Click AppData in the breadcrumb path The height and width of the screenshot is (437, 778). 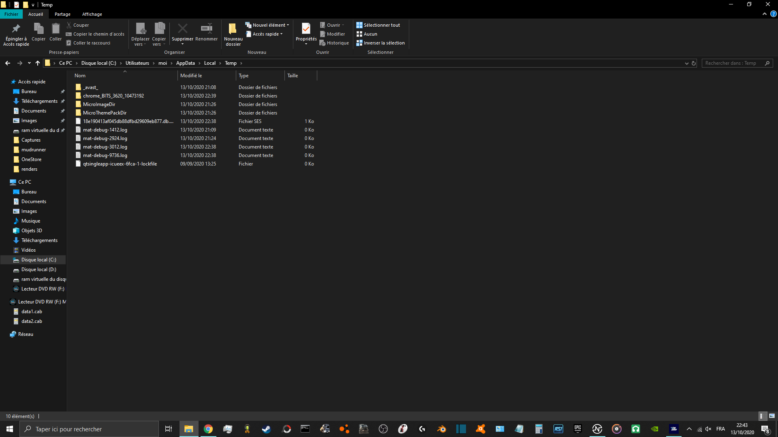point(185,63)
